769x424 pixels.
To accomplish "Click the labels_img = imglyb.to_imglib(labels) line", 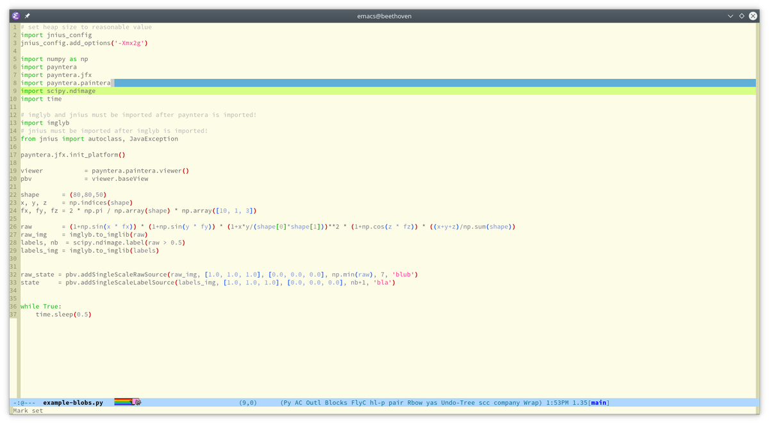I will [90, 250].
